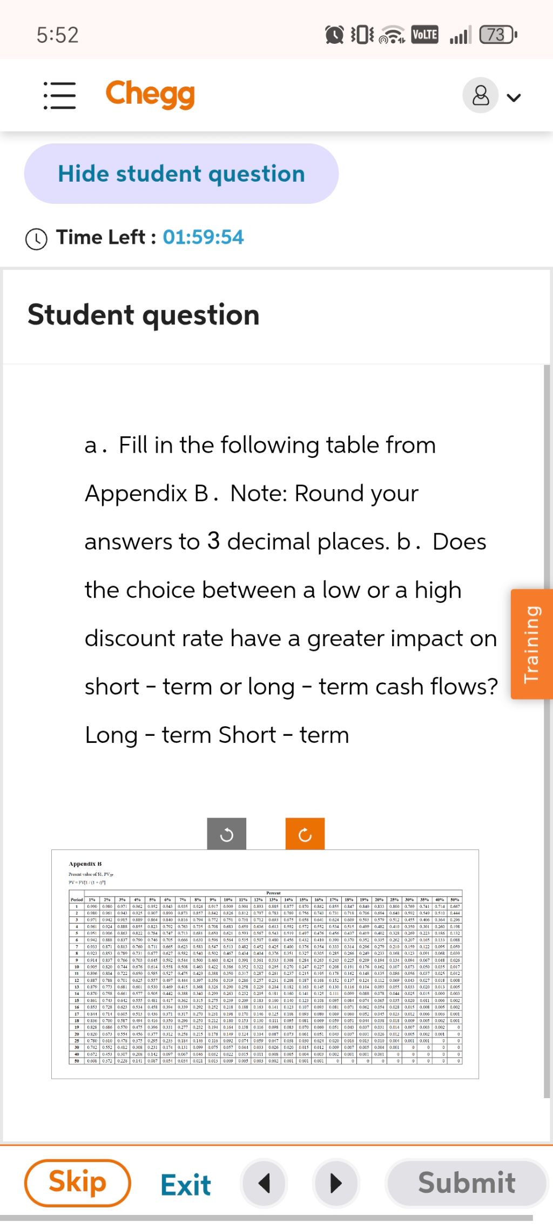Open the Appendix B table image
The width and height of the screenshot is (553, 1229).
pos(265,965)
